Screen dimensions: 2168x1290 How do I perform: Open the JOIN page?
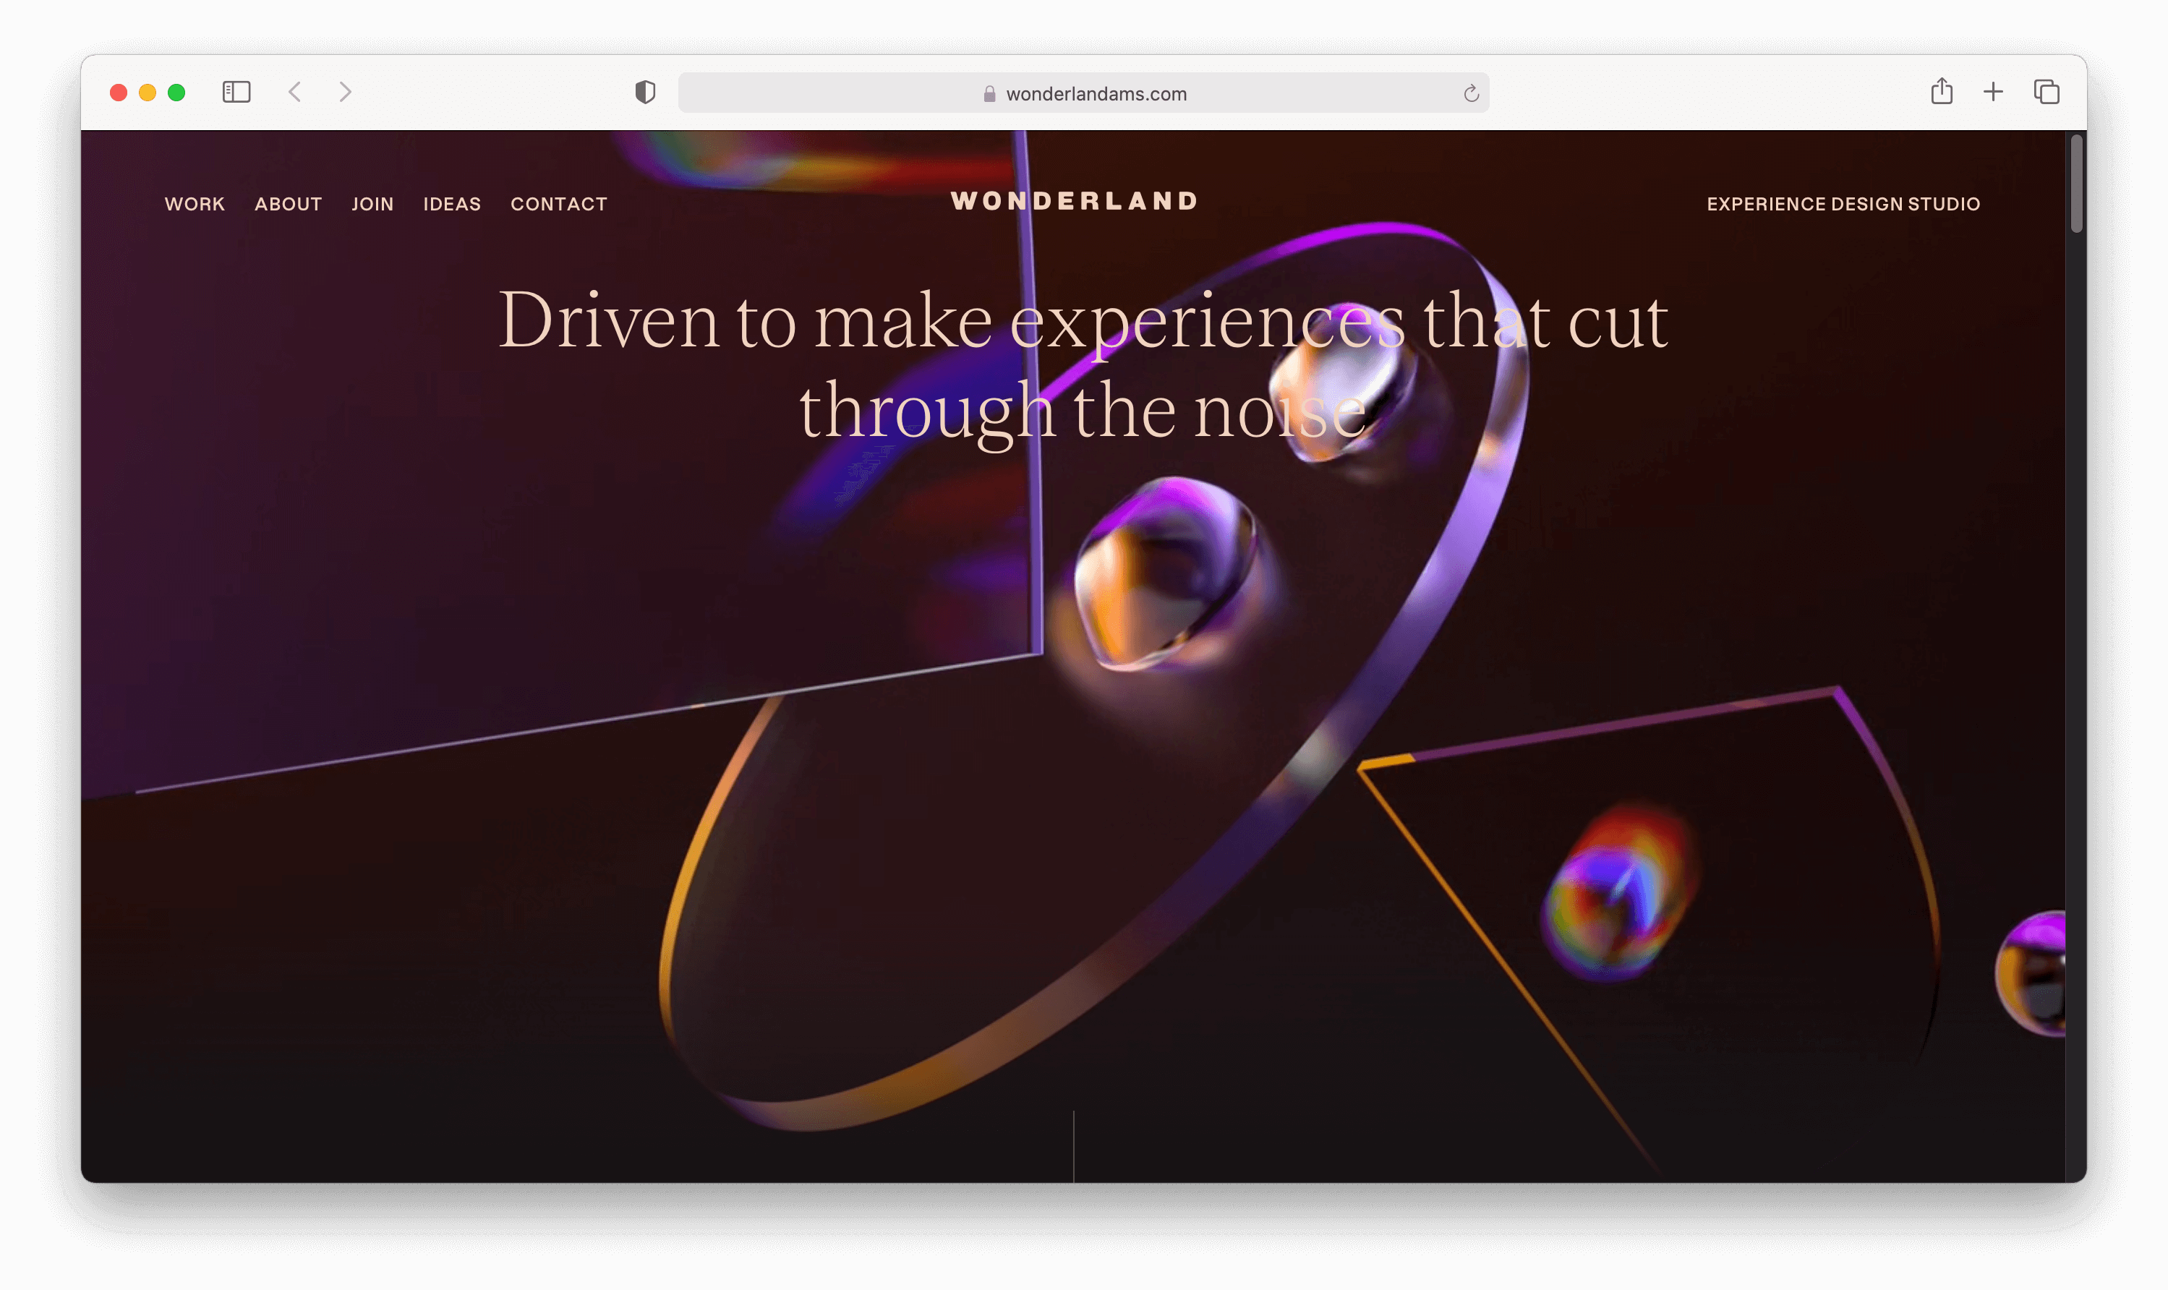pyautogui.click(x=372, y=205)
